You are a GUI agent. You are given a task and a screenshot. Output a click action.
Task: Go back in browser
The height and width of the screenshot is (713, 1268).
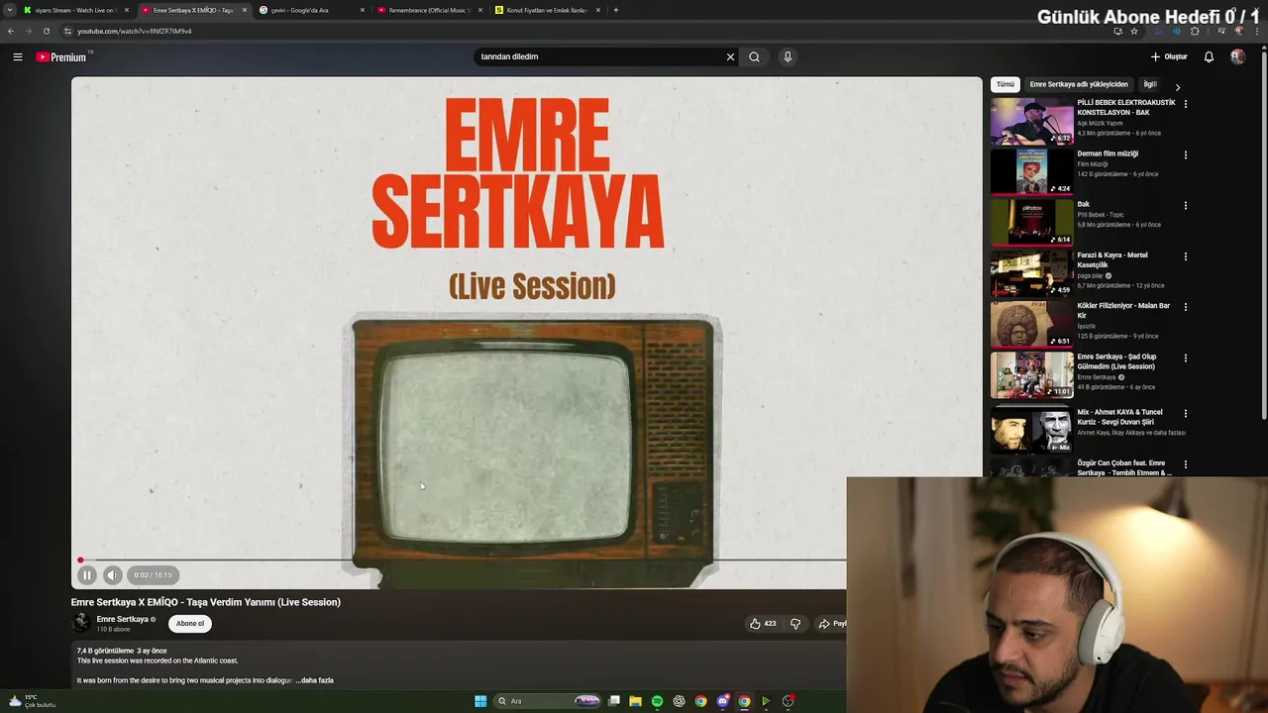11,31
